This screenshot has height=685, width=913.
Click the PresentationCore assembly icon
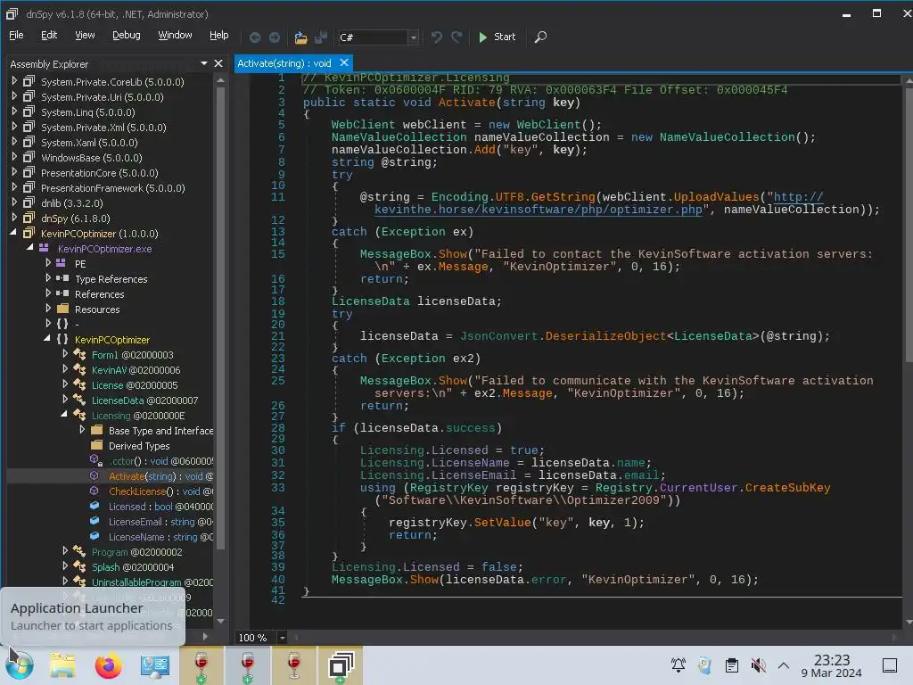pyautogui.click(x=29, y=172)
